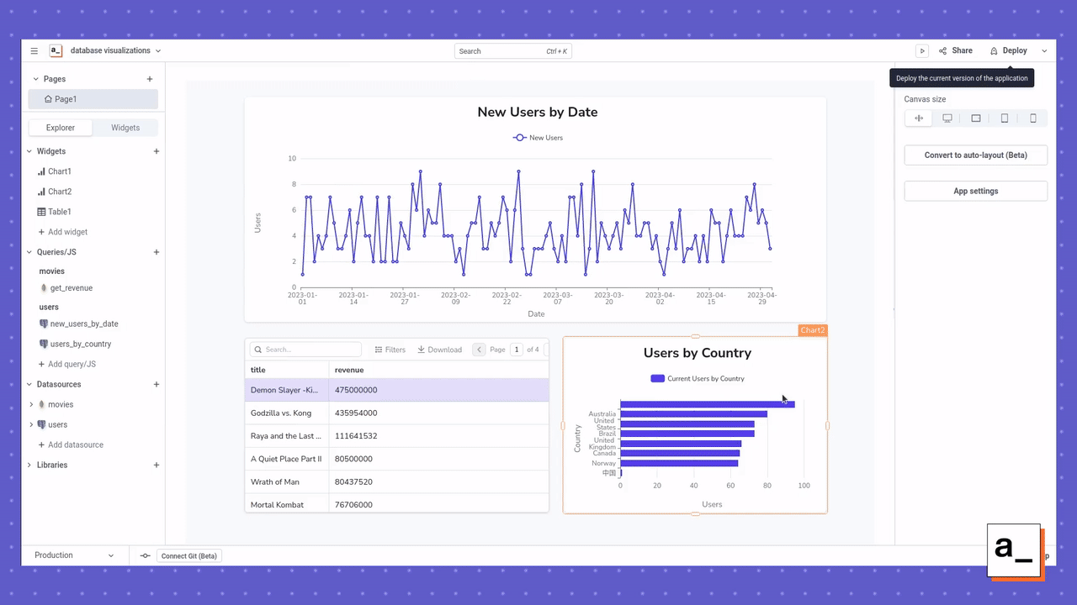The image size is (1077, 605).
Task: Select the mobile phone canvas size
Action: click(1033, 118)
